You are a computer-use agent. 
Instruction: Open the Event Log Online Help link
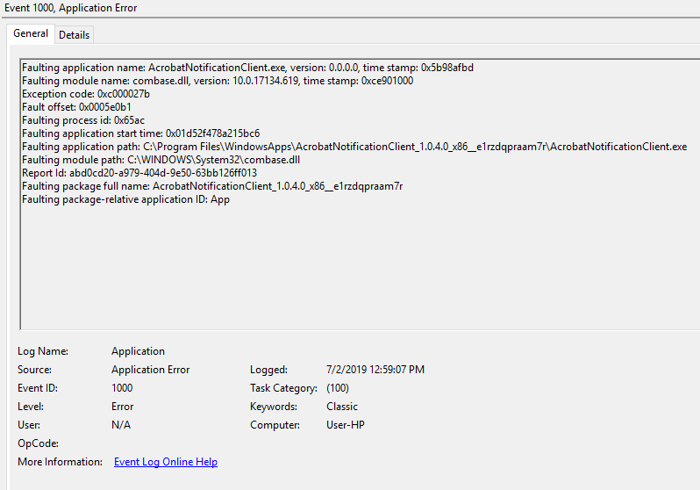click(166, 462)
